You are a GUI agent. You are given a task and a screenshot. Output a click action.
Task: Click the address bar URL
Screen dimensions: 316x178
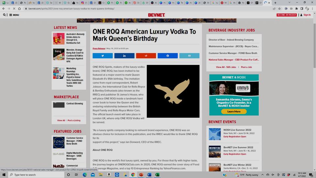tap(71, 9)
